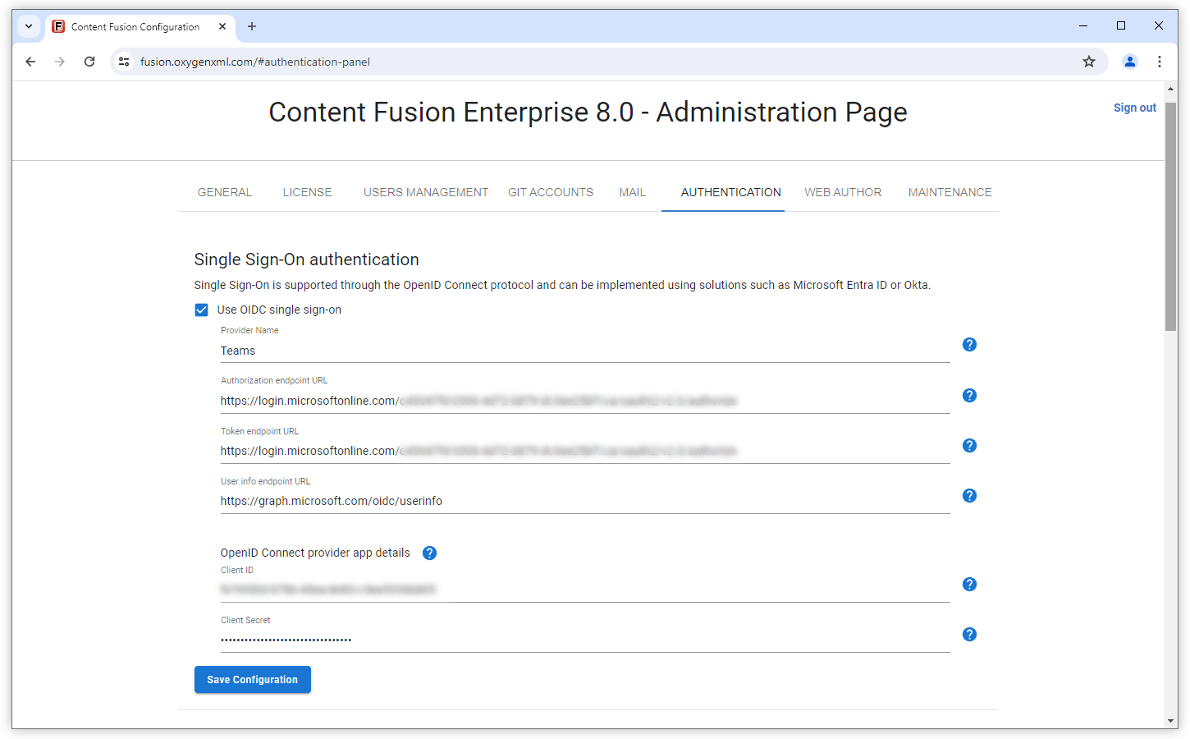View site information icon in address bar

124,62
